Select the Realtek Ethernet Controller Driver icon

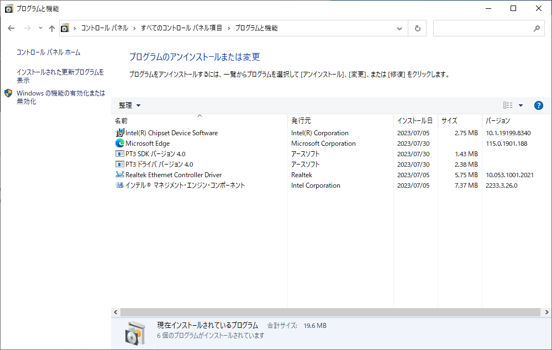[x=120, y=174]
